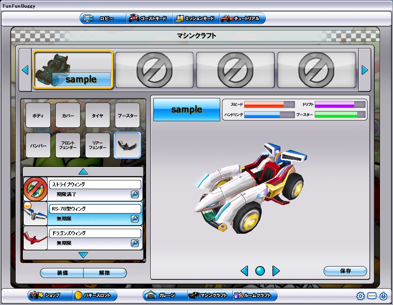393x305 pixels.
Task: Open ミッションモード mission mode
Action: 196,19
